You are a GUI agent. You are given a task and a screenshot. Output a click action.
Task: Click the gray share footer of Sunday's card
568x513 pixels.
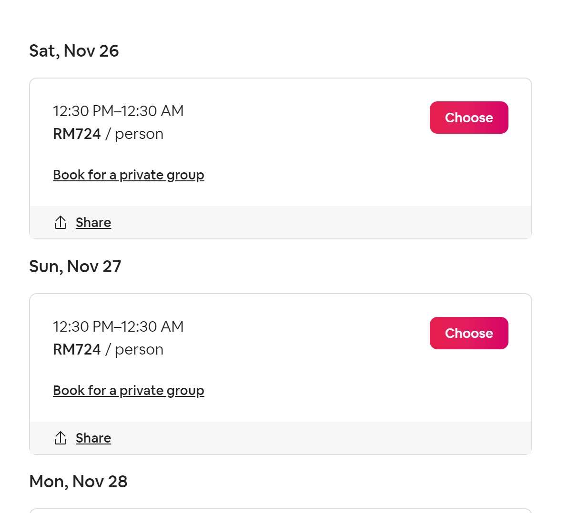click(x=280, y=438)
